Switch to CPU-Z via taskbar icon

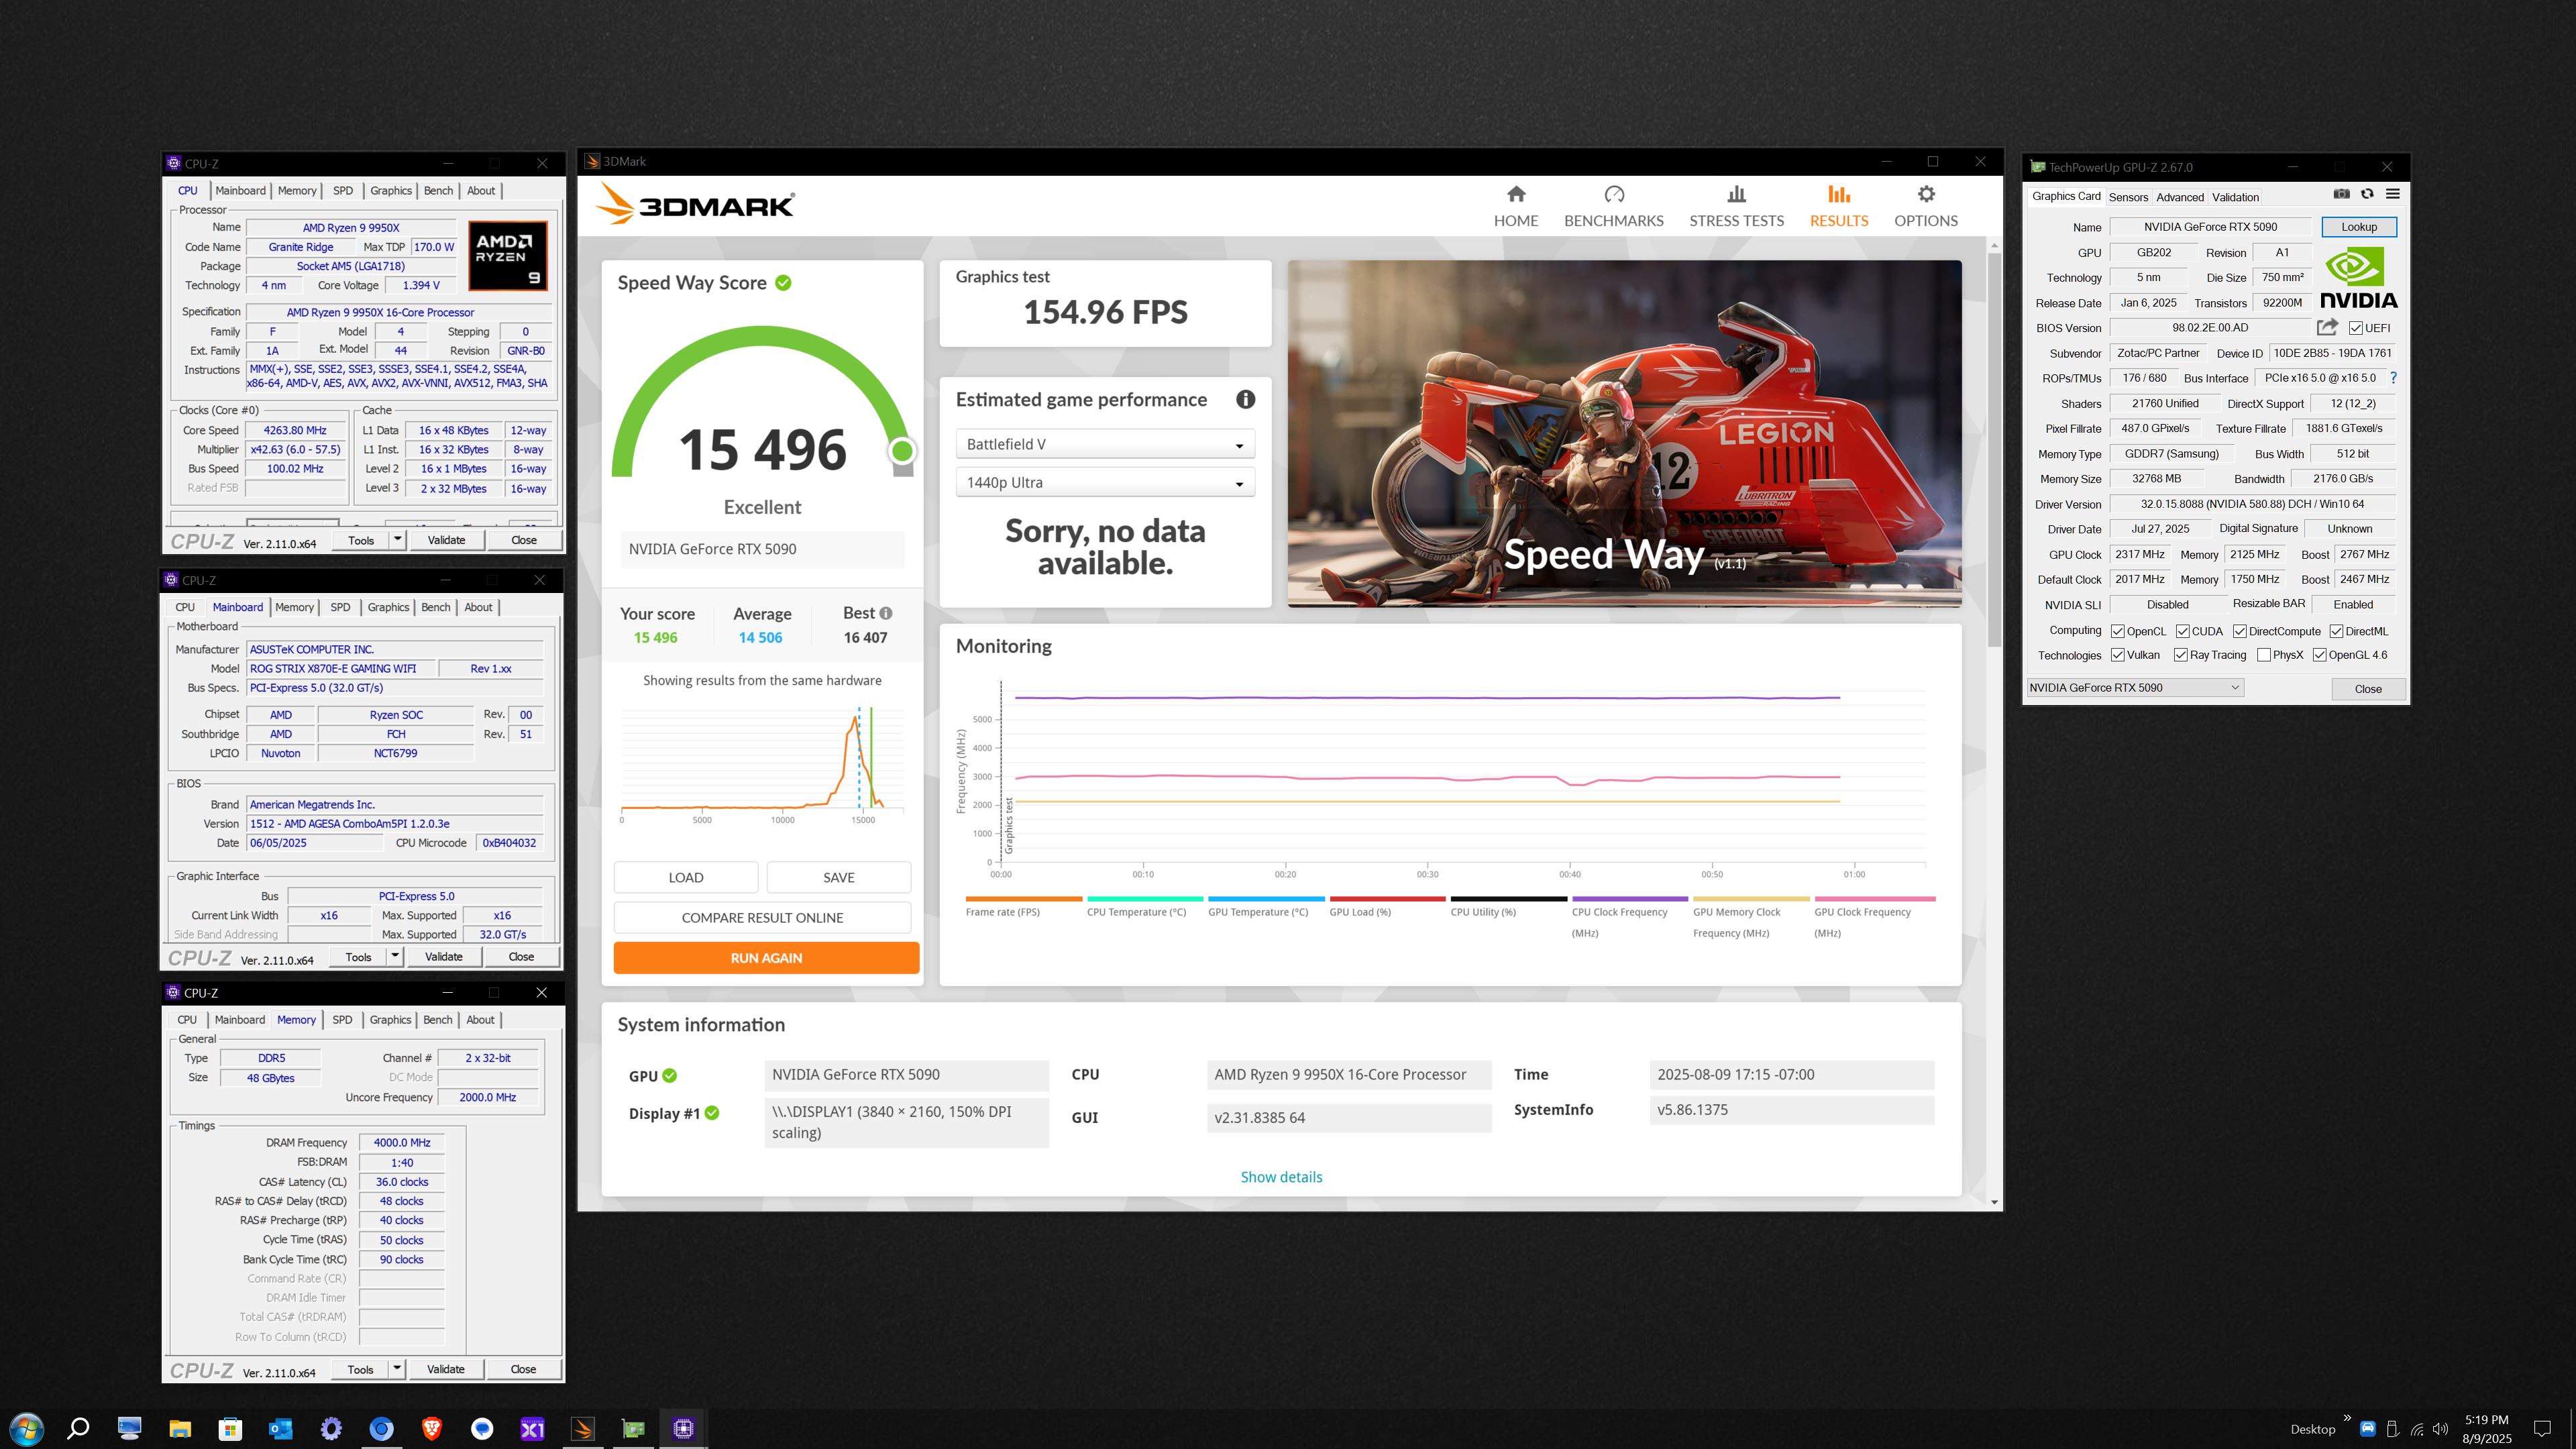coord(684,1429)
